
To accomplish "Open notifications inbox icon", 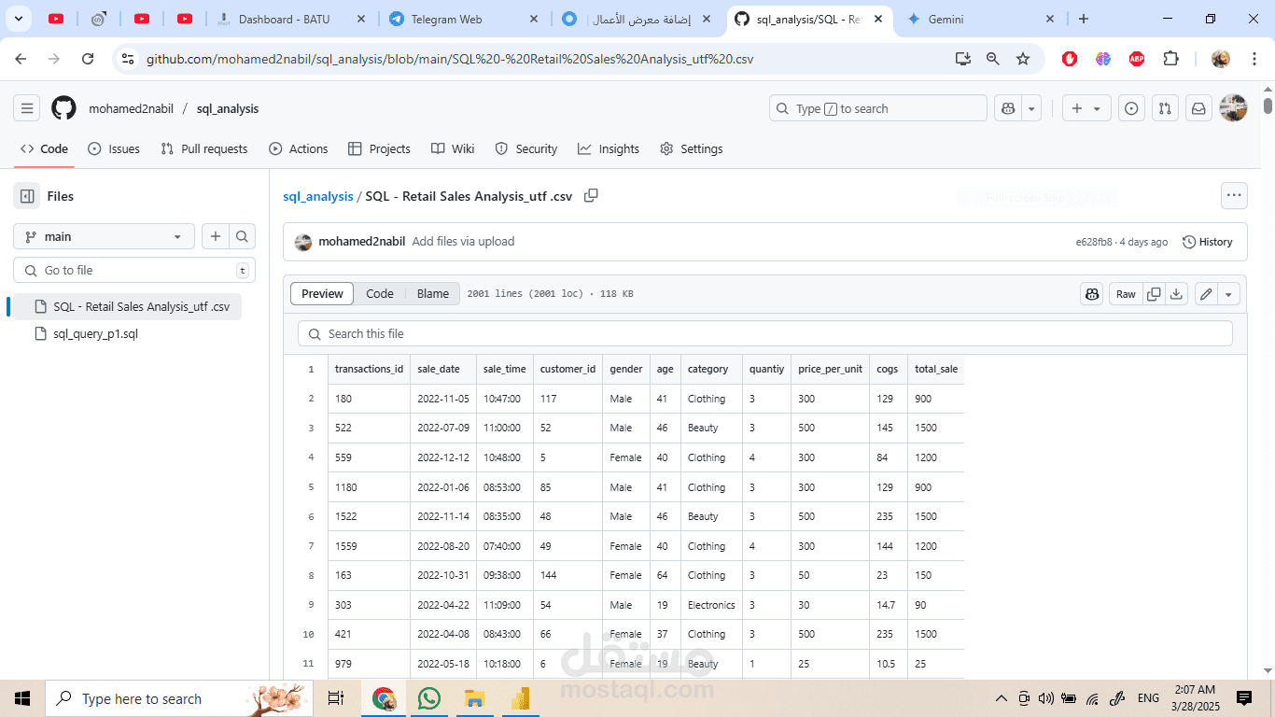I will click(x=1198, y=108).
